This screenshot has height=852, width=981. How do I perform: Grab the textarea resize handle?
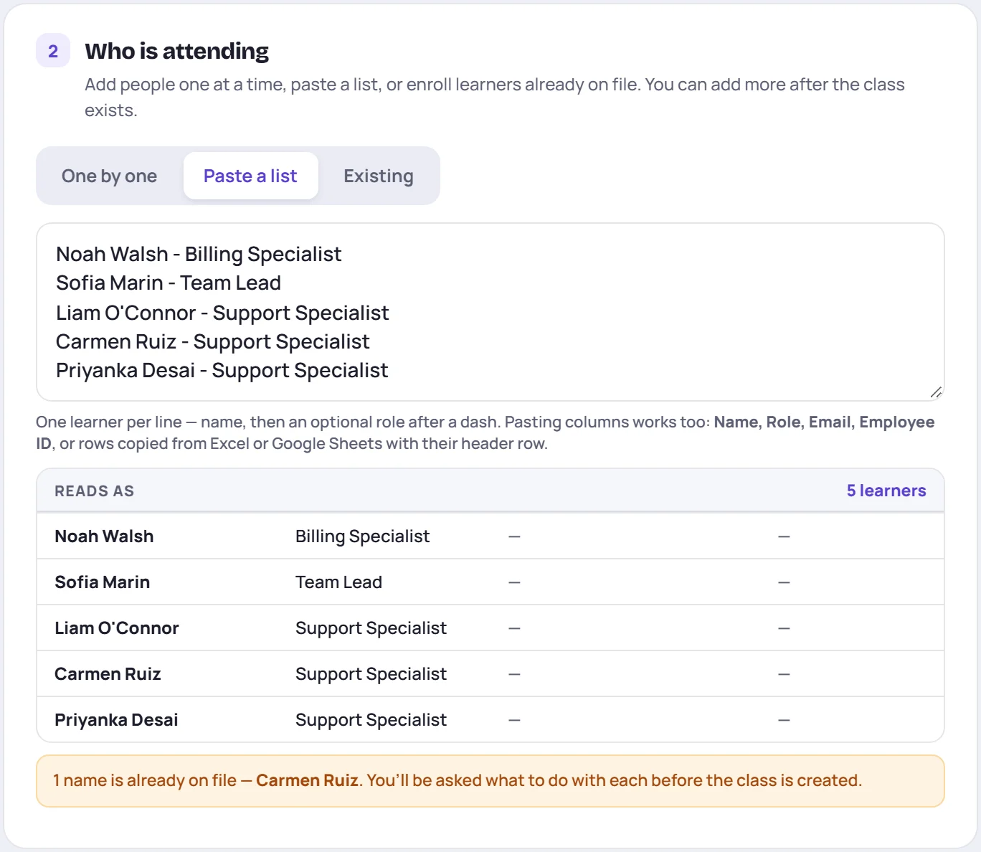pos(935,392)
